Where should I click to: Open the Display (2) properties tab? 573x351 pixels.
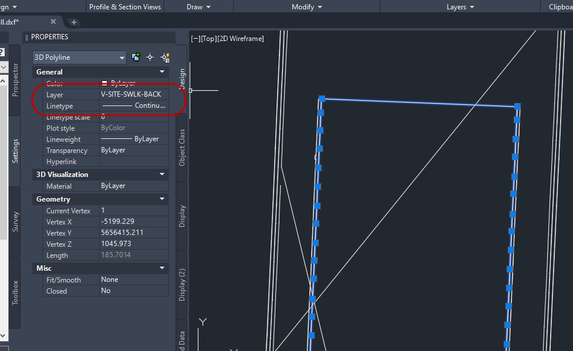coord(182,285)
